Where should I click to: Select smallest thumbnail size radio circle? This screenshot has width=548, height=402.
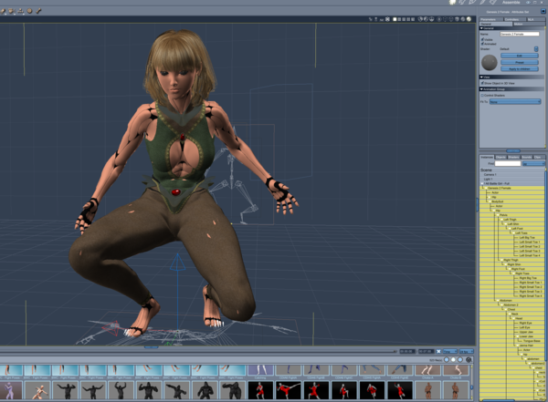click(x=447, y=359)
